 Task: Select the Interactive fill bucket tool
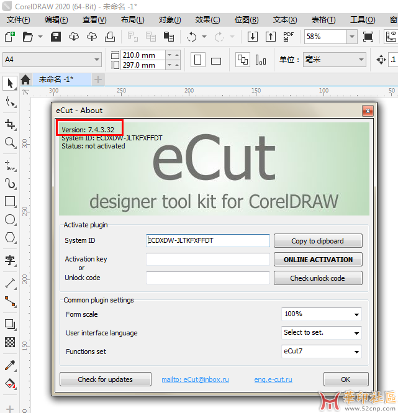pyautogui.click(x=11, y=384)
